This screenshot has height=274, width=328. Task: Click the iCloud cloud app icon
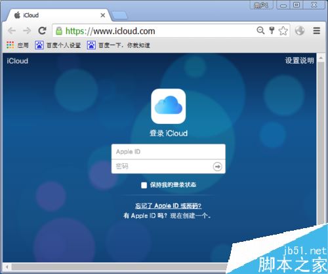pos(169,106)
